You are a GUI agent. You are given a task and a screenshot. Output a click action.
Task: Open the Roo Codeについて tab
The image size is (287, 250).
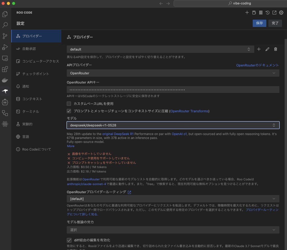pos(36,149)
